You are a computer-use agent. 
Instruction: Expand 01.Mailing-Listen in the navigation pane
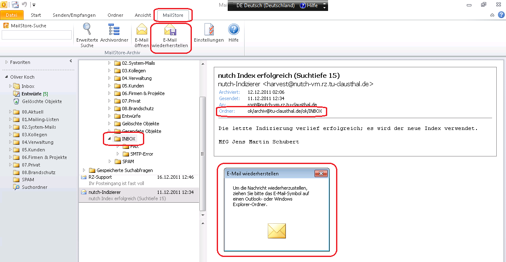tap(10, 119)
